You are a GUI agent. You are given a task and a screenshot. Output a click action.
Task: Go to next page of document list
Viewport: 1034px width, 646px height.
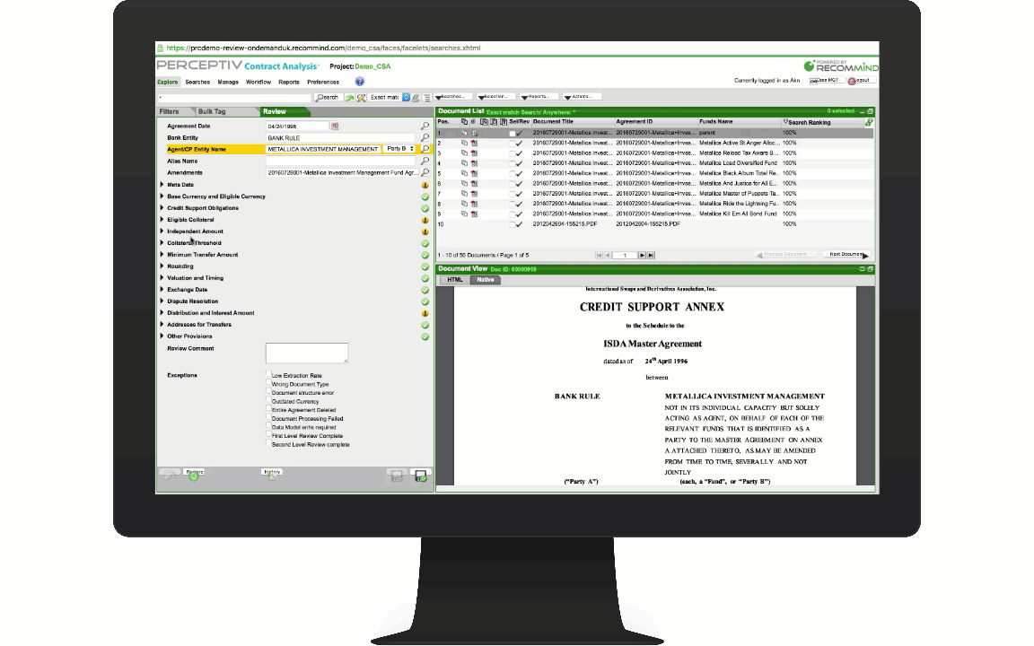(642, 255)
